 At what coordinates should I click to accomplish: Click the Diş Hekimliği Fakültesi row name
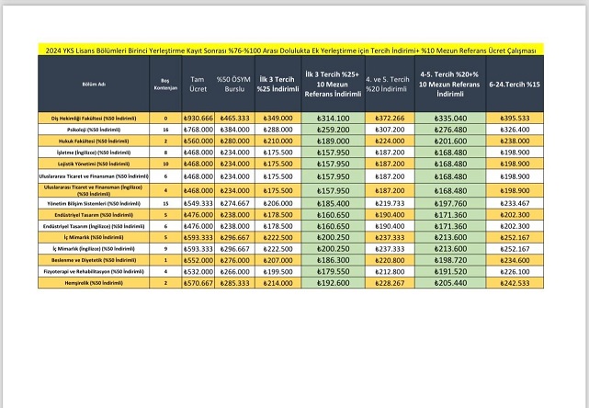click(x=94, y=118)
